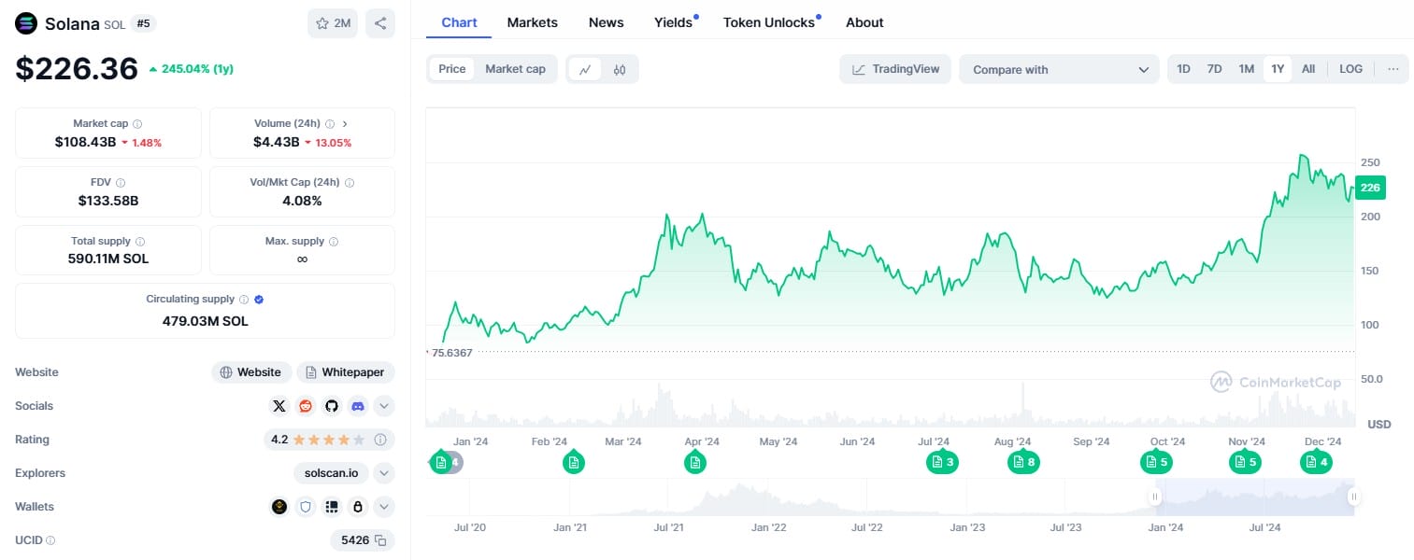Go to the Yields tab
This screenshot has width=1414, height=560.
click(674, 22)
